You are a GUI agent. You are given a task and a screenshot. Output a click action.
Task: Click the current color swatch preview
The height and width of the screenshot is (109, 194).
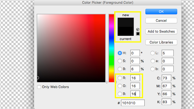point(126,31)
